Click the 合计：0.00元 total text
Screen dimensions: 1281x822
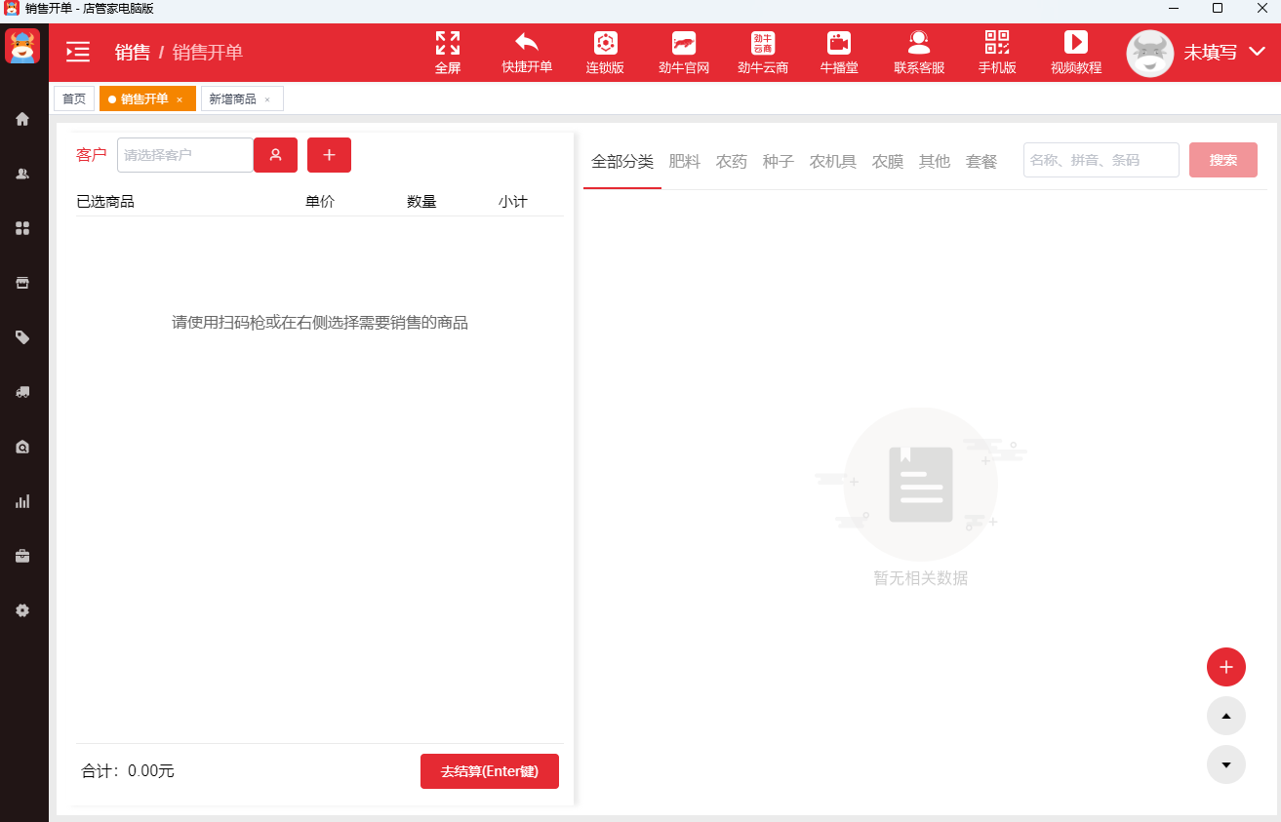pyautogui.click(x=128, y=771)
